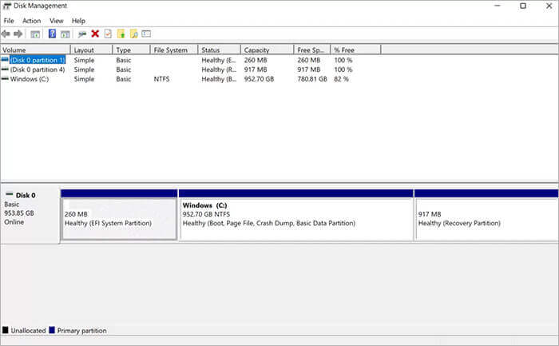Click the checkmark Properties toolbar icon
This screenshot has width=559, height=346.
point(108,34)
